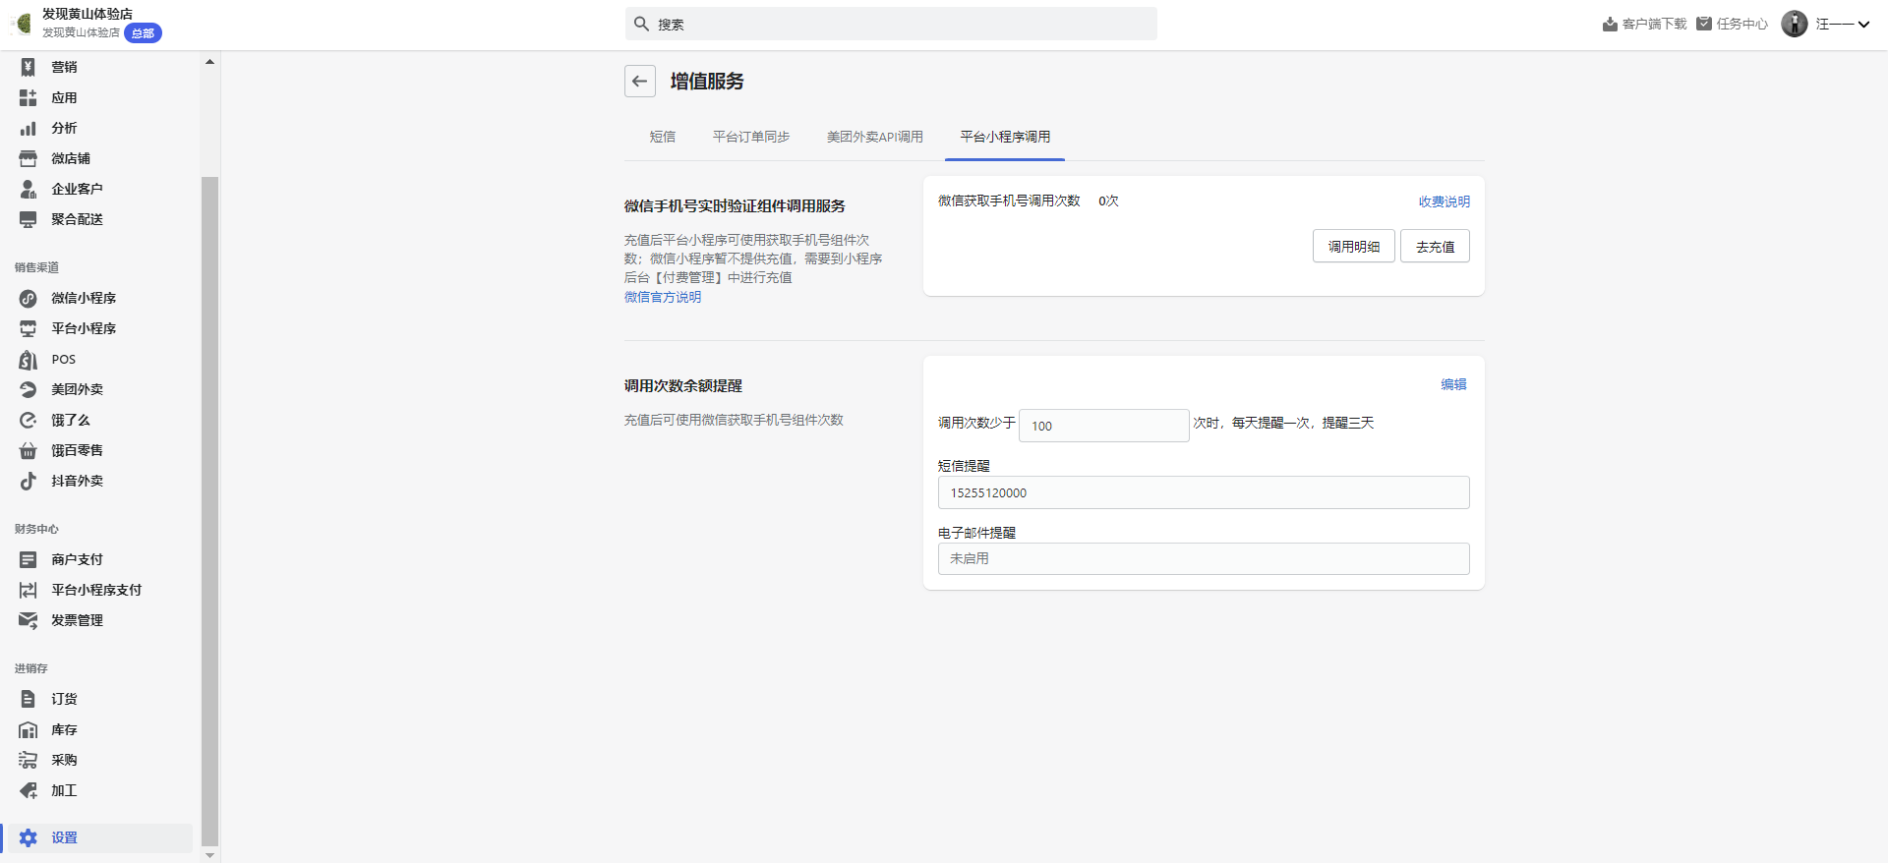Image resolution: width=1888 pixels, height=863 pixels.
Task: Open the 采购 purchasing icon
Action: 29,760
